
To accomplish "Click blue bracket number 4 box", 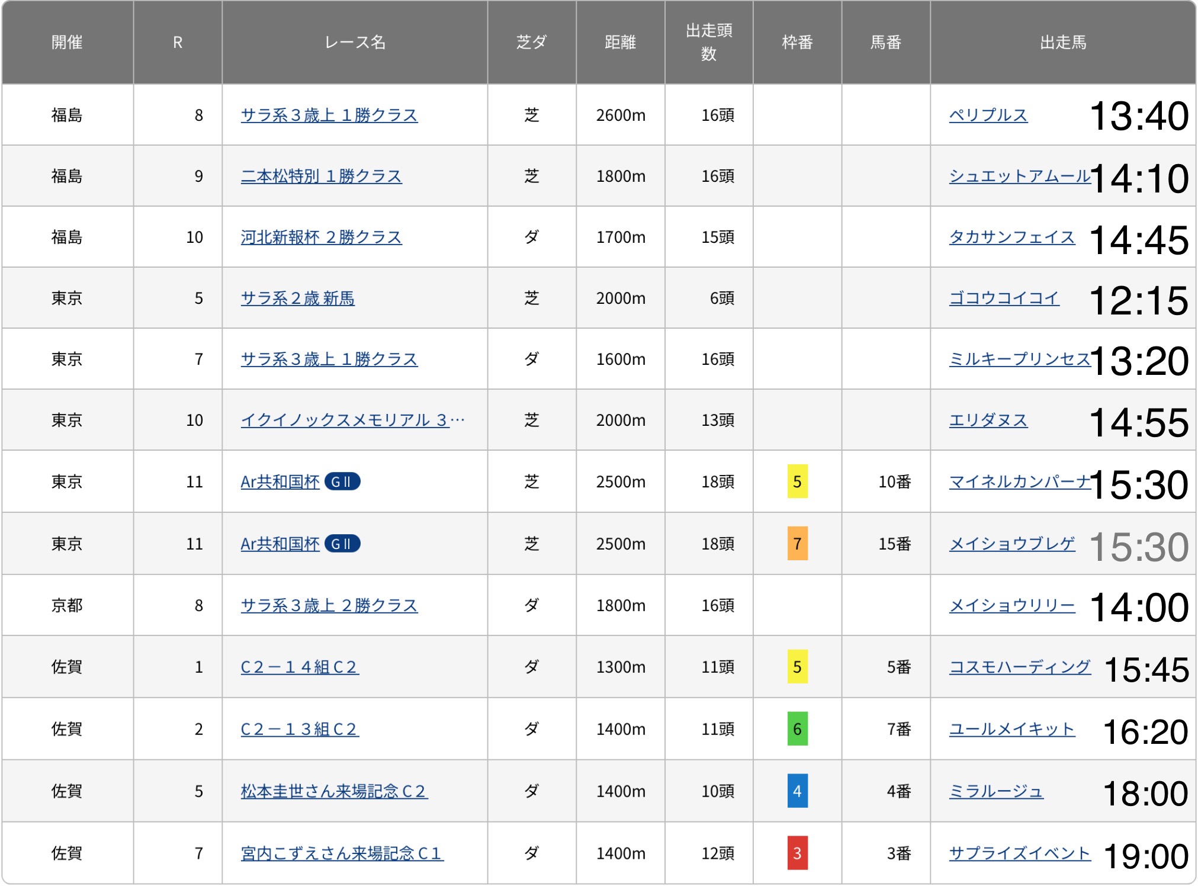I will click(796, 791).
